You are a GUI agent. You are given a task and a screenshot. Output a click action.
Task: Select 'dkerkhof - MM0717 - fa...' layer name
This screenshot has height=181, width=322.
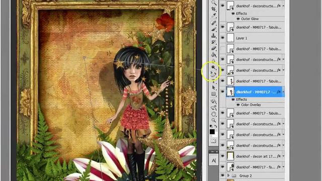pos(256,167)
